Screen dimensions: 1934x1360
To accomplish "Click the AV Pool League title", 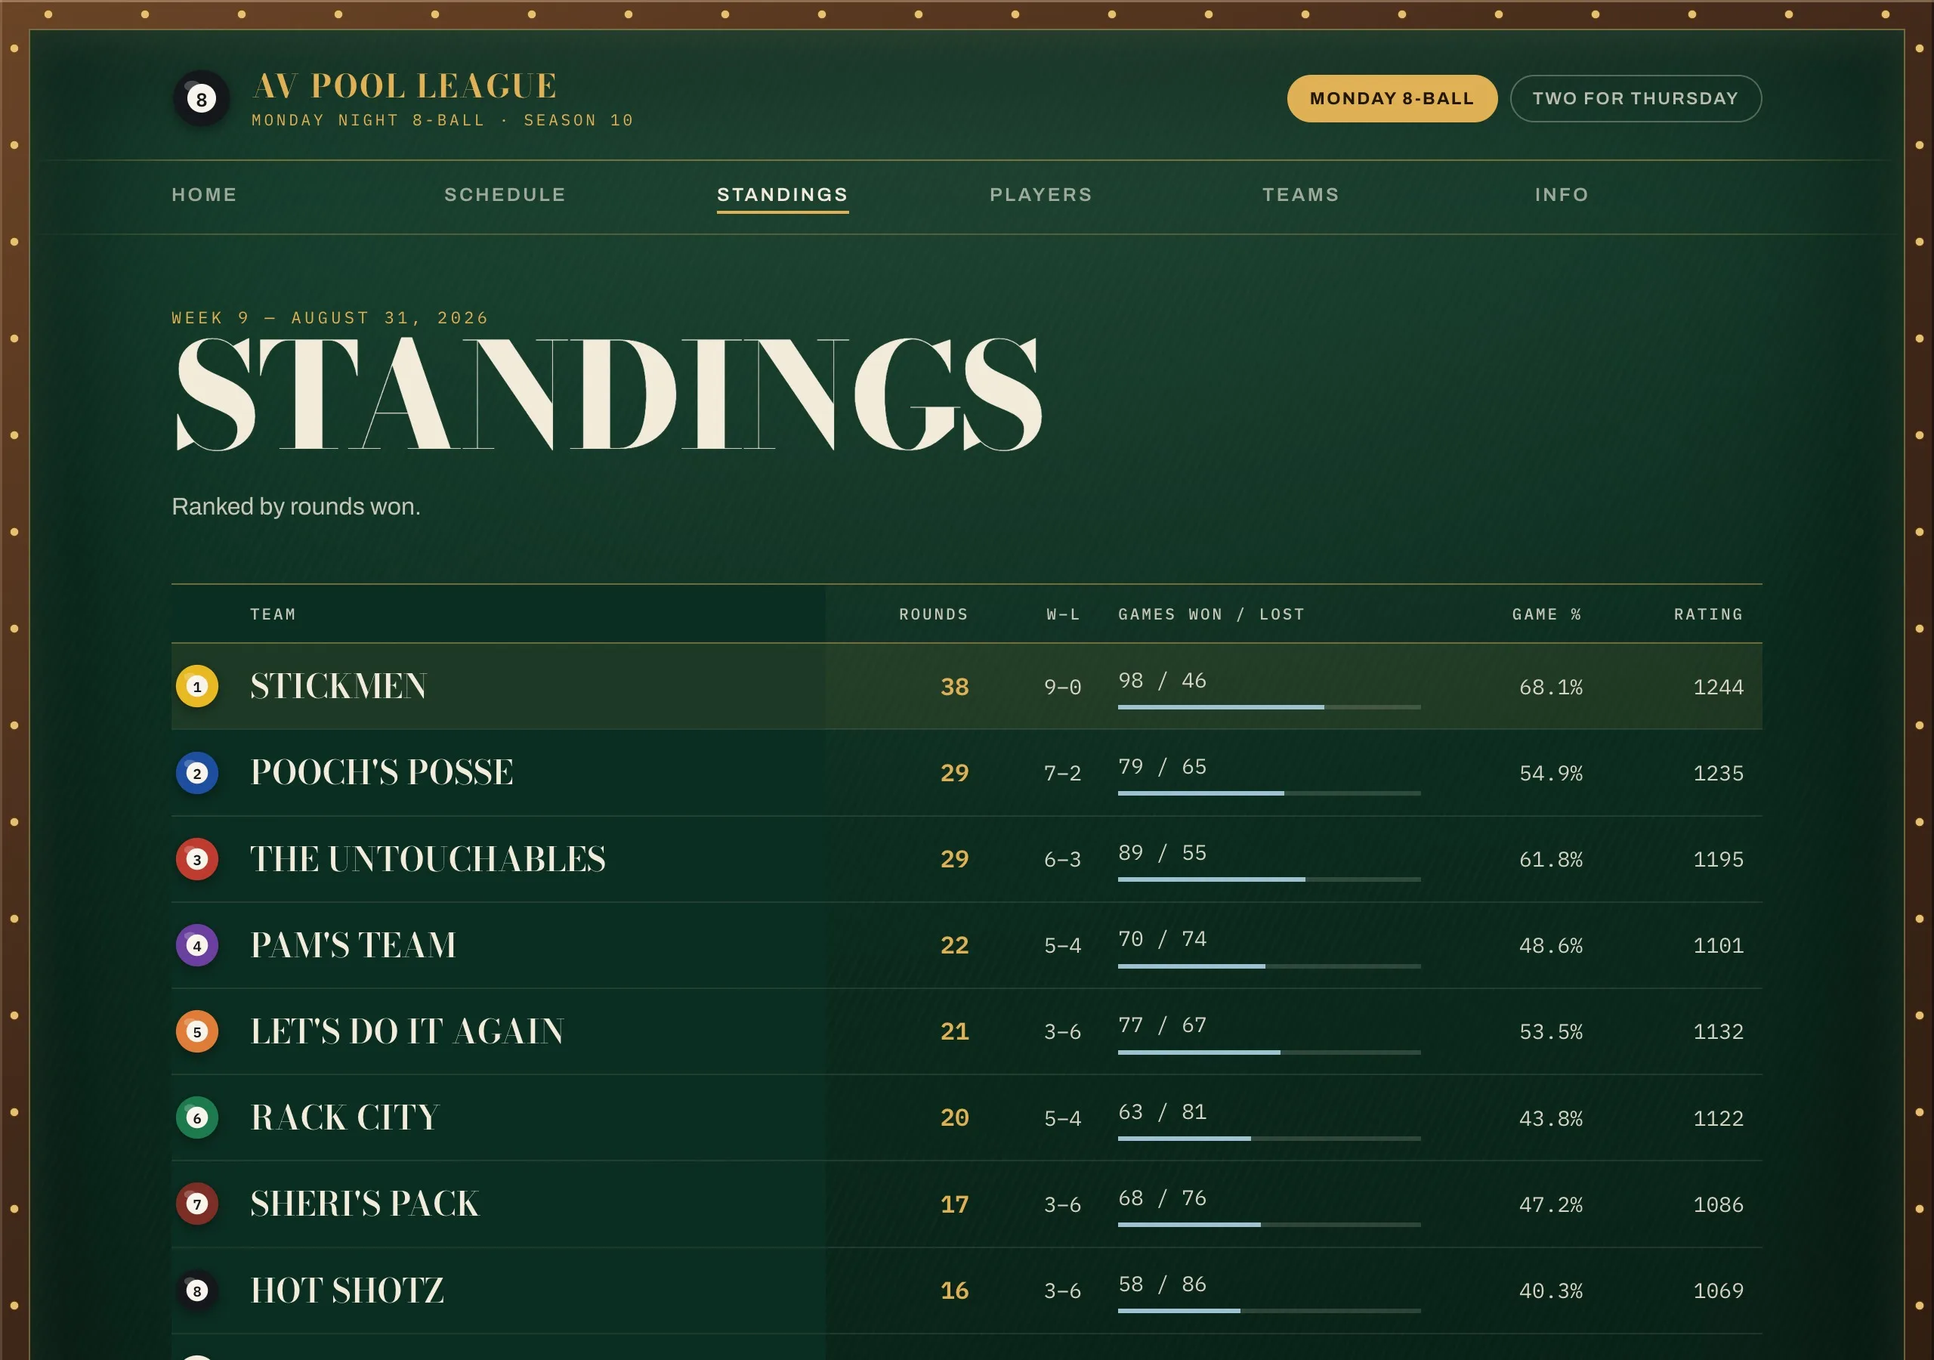I will 405,86.
